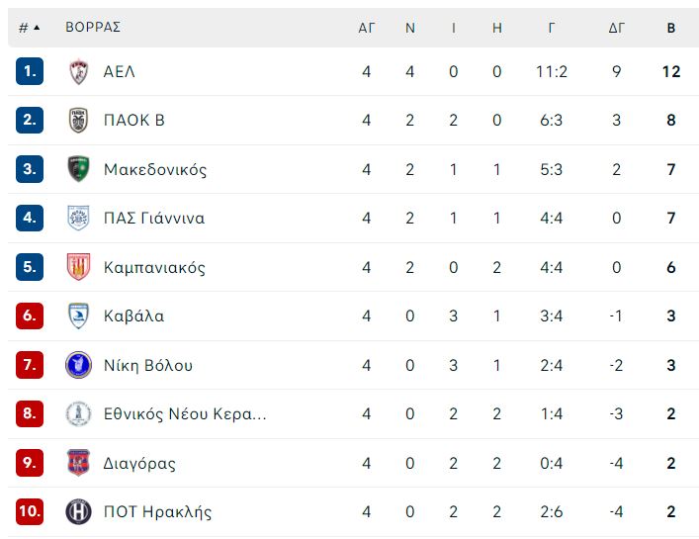Click the ΑΓ matches played column header
Image resolution: width=699 pixels, height=539 pixels.
tap(367, 28)
